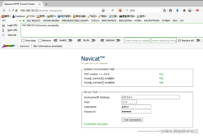Screen dimensions: 203x138
Task: Bookmark this page with the star icon
Action: click(x=165, y=10)
